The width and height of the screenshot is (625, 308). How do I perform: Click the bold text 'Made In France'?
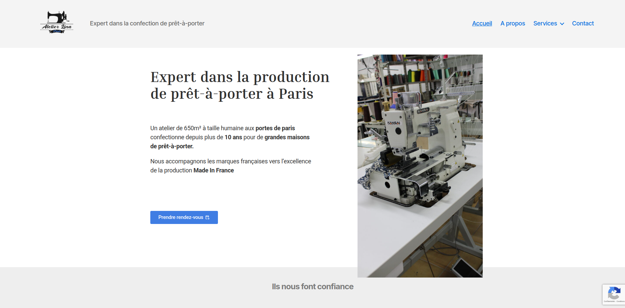click(214, 170)
